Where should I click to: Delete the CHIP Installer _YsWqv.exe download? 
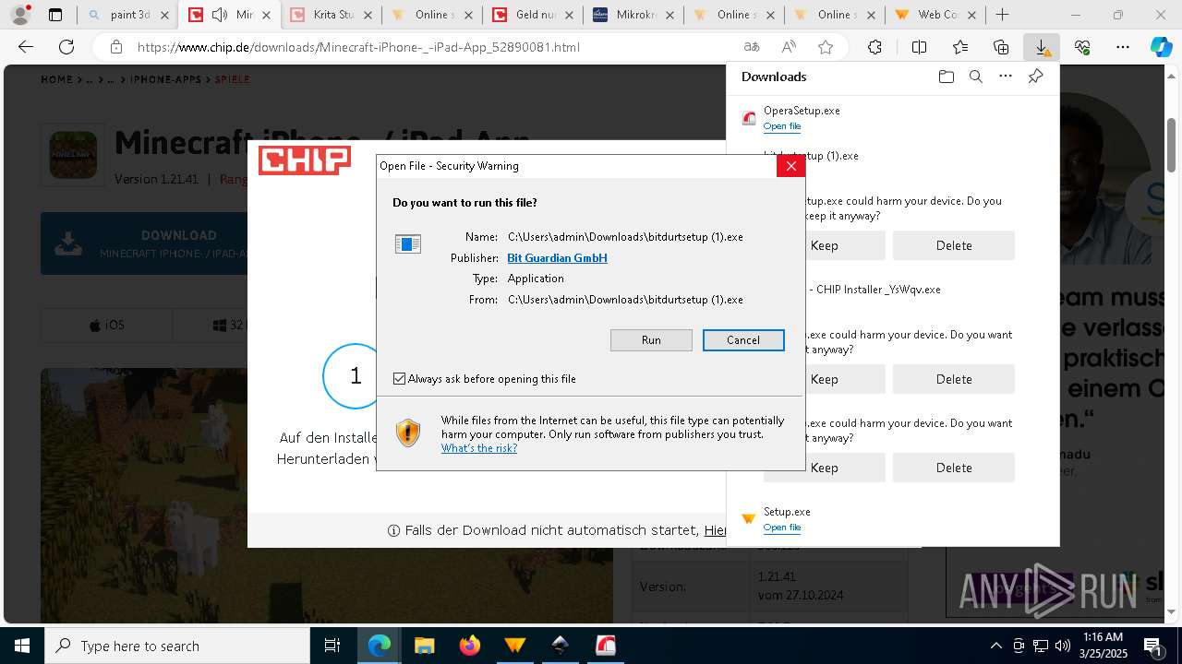(x=954, y=379)
